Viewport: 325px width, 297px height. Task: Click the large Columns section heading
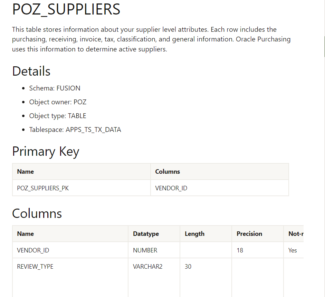coord(37,213)
